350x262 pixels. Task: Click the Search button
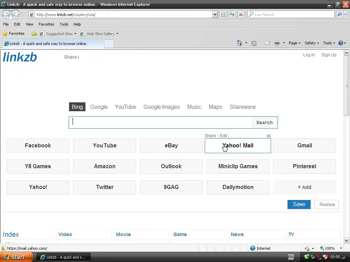[x=265, y=122]
